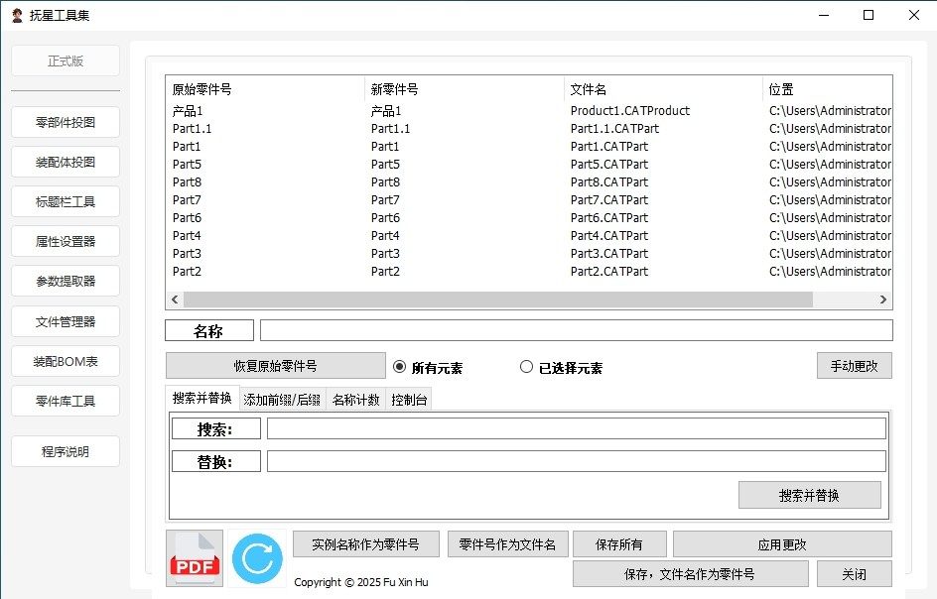Click the 正式版 button

coord(66,60)
